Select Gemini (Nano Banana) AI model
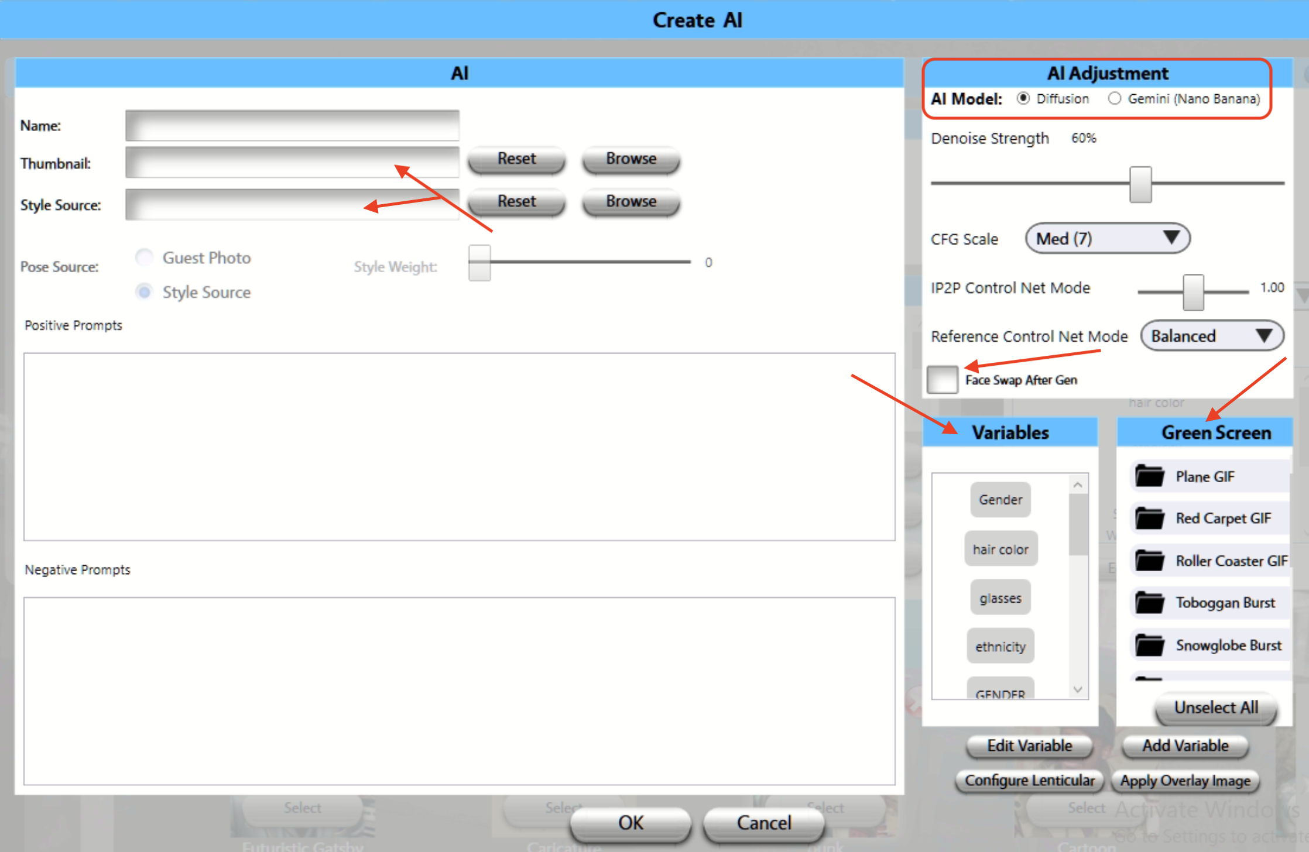 click(1115, 99)
